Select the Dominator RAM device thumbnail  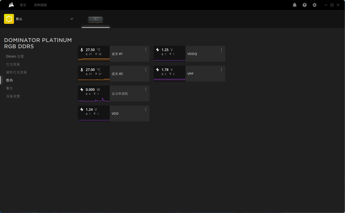click(95, 20)
